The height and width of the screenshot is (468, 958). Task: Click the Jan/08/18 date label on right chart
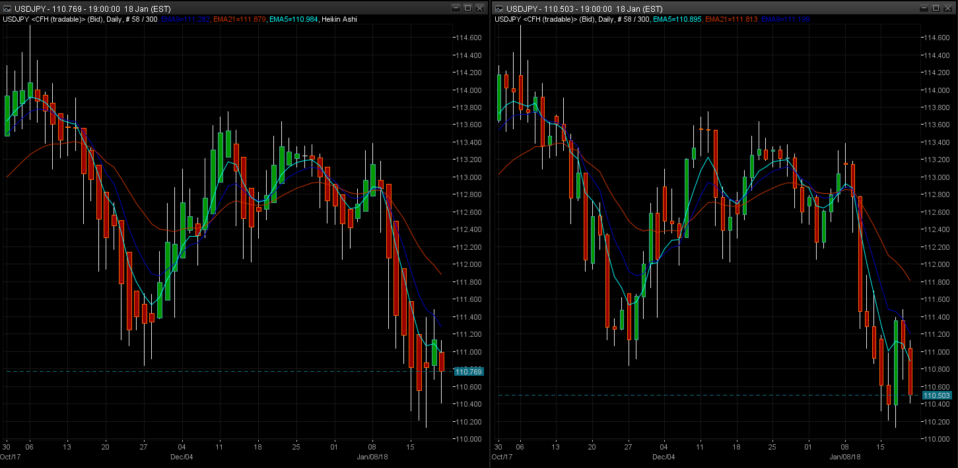point(845,456)
